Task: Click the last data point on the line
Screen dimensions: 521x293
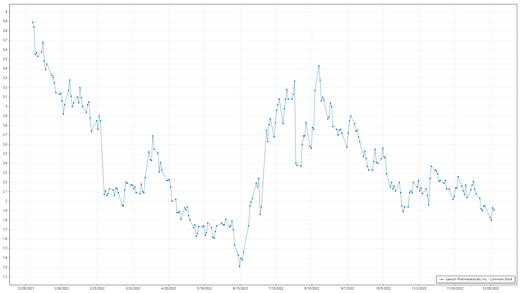Action: pos(494,210)
